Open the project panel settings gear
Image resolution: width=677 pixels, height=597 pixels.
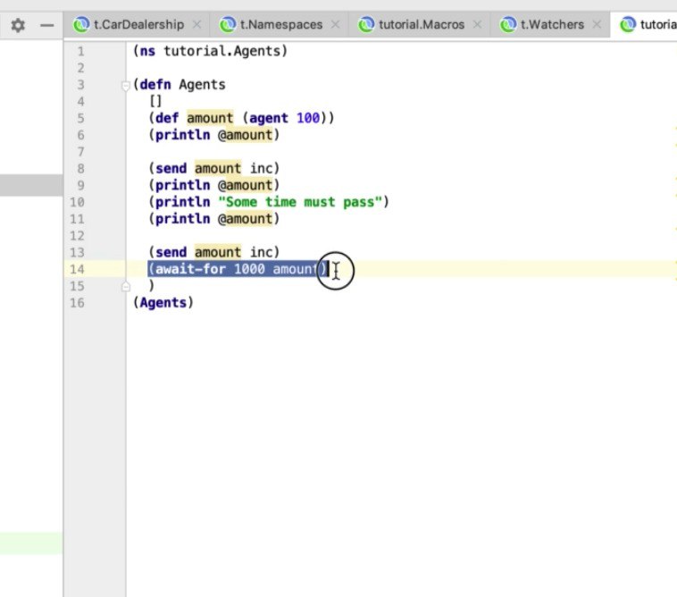coord(18,25)
